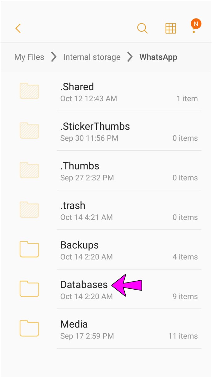Tap the Media folder icon
This screenshot has height=378, width=212.
pyautogui.click(x=29, y=328)
